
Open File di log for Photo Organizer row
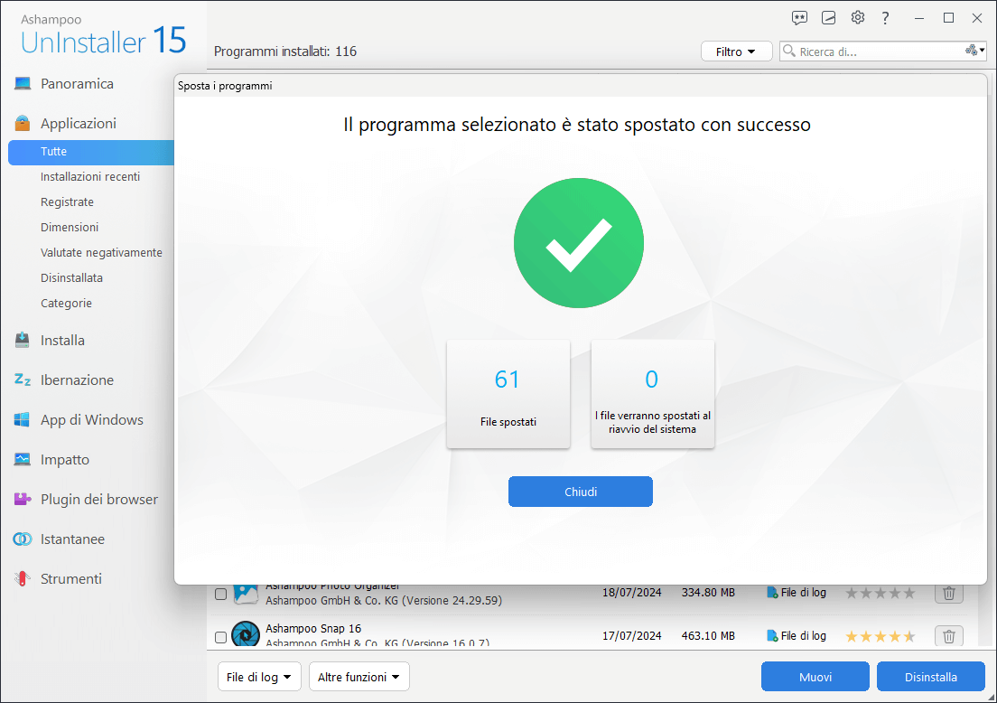pyautogui.click(x=797, y=592)
